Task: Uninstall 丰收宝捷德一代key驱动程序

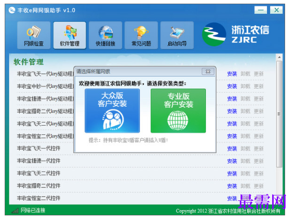Action: click(x=245, y=99)
